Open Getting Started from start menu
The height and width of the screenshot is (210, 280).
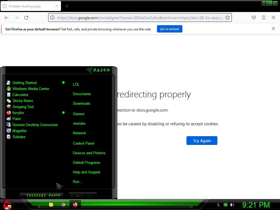(x=24, y=83)
